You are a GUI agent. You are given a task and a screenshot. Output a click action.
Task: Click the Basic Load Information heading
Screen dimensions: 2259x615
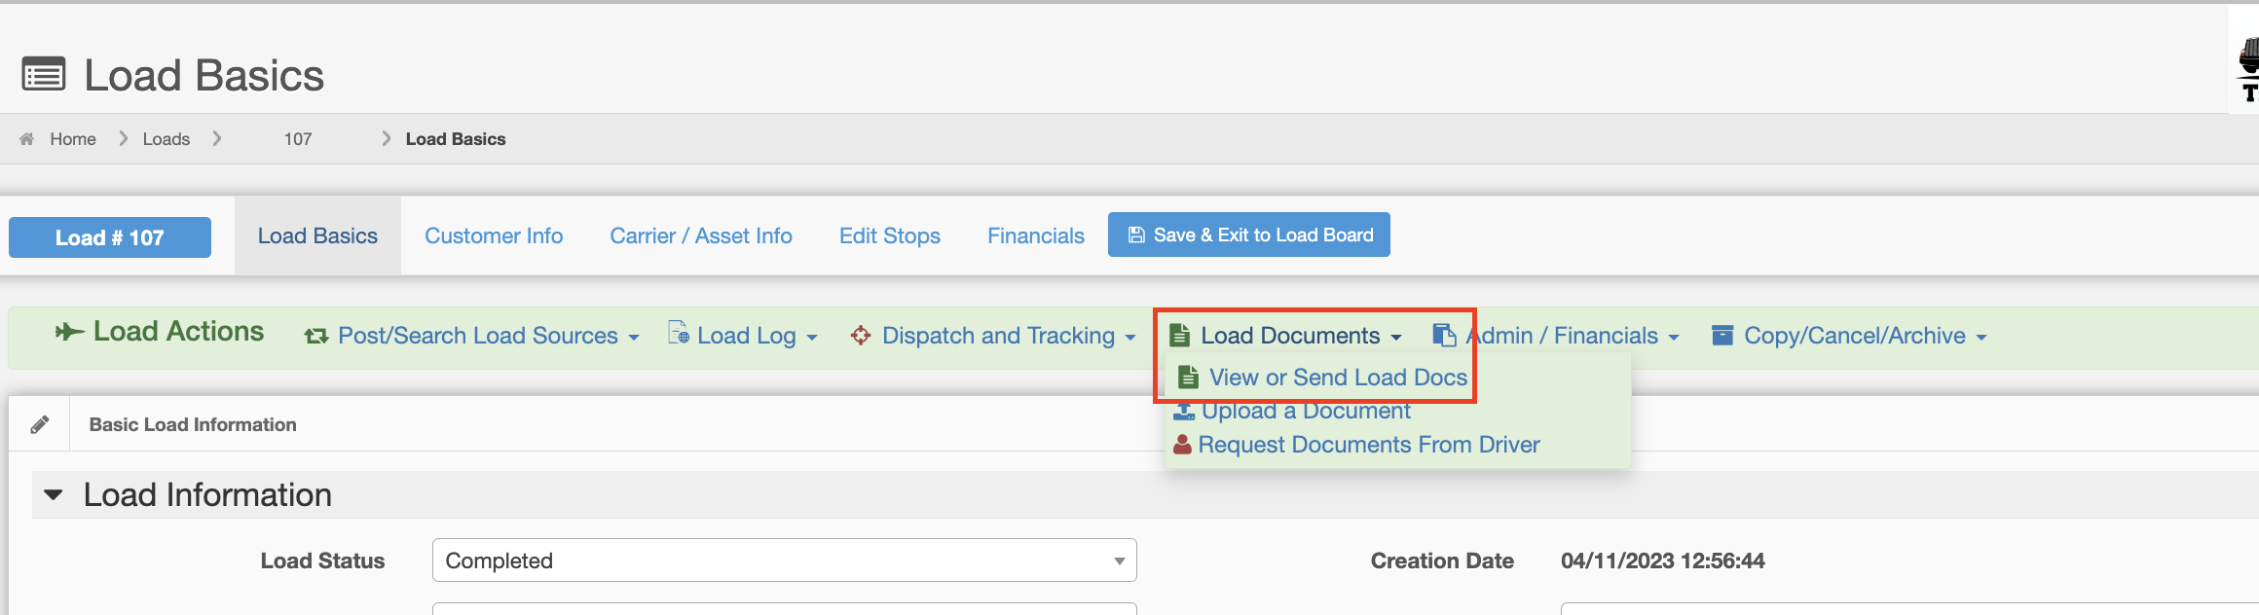click(x=193, y=424)
